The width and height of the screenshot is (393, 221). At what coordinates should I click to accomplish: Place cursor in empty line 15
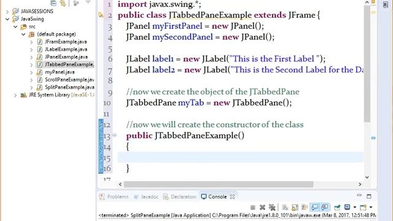click(241, 157)
